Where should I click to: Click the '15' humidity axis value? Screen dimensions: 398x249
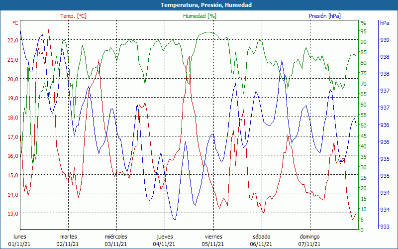click(x=364, y=199)
